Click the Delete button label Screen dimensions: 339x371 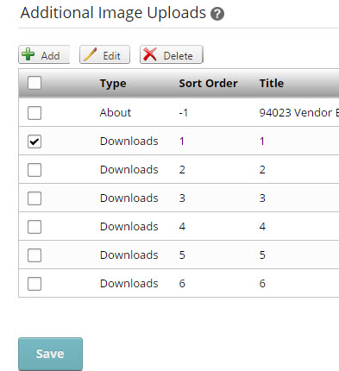click(178, 56)
